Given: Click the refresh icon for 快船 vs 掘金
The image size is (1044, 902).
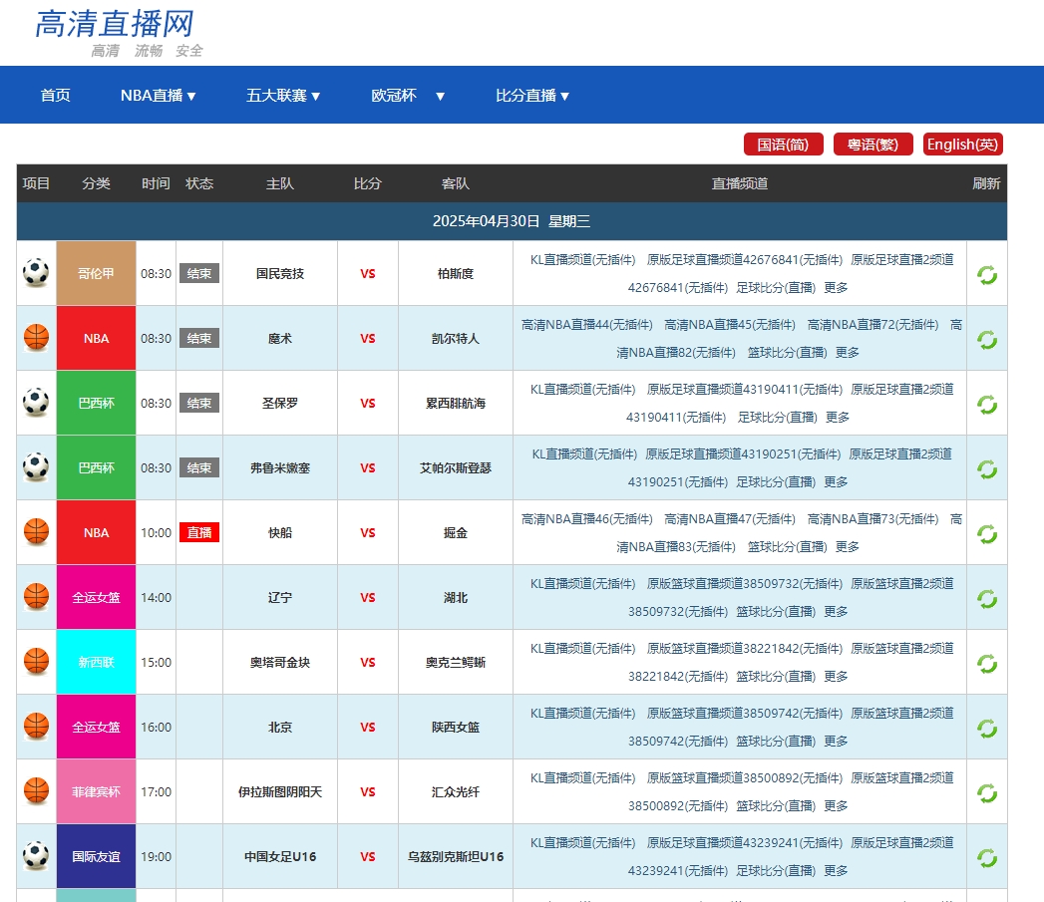Looking at the screenshot, I should pos(987,532).
